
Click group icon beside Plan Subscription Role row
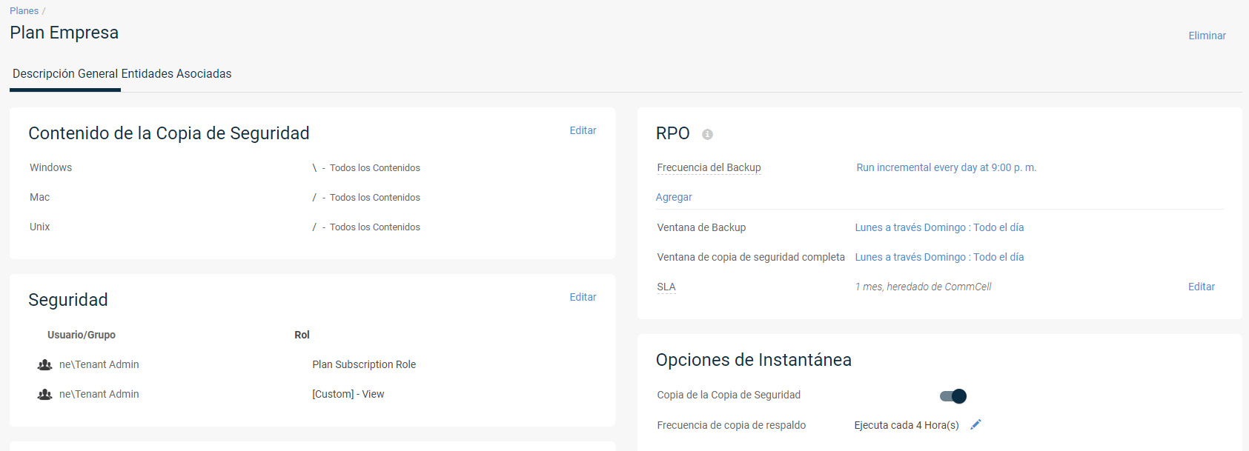[44, 364]
